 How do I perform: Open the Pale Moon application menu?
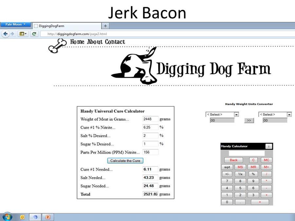(x=15, y=25)
